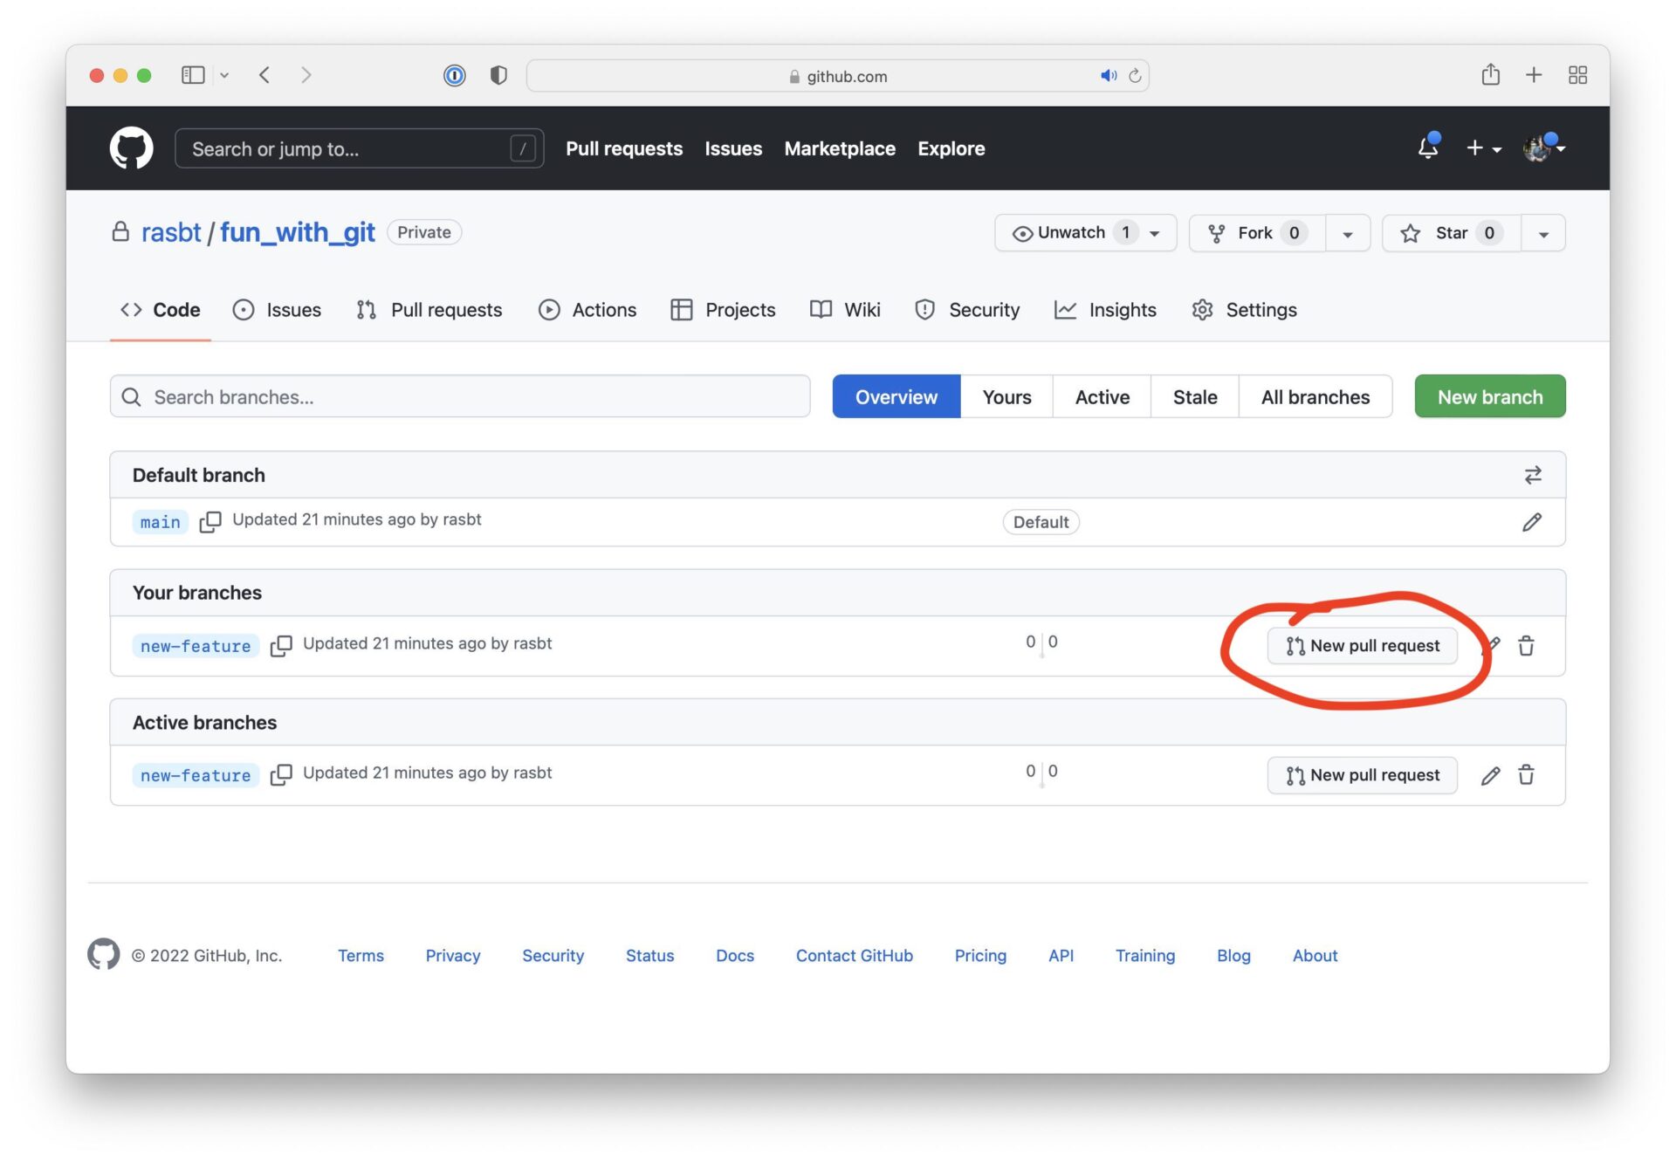
Task: Click the github.com address bar
Action: pyautogui.click(x=837, y=76)
